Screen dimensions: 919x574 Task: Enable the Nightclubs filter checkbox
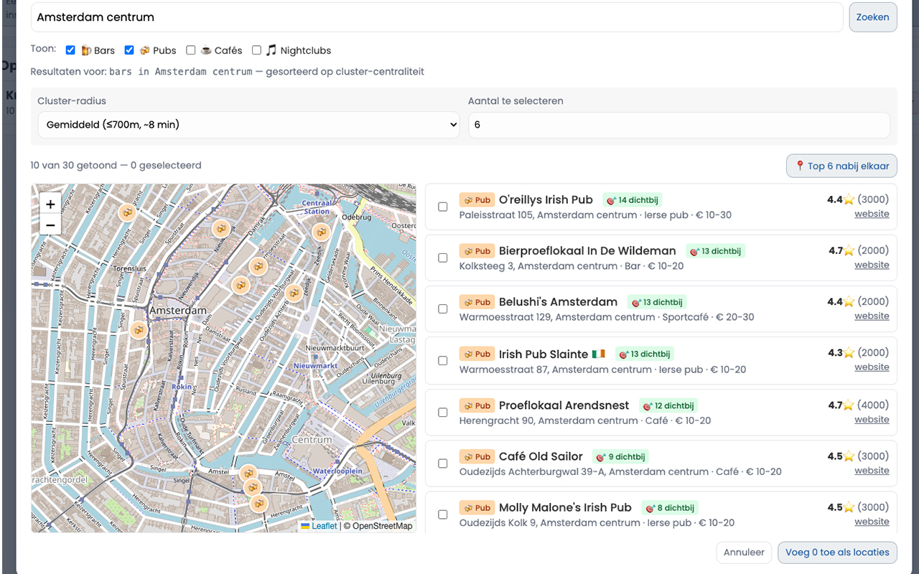(256, 50)
